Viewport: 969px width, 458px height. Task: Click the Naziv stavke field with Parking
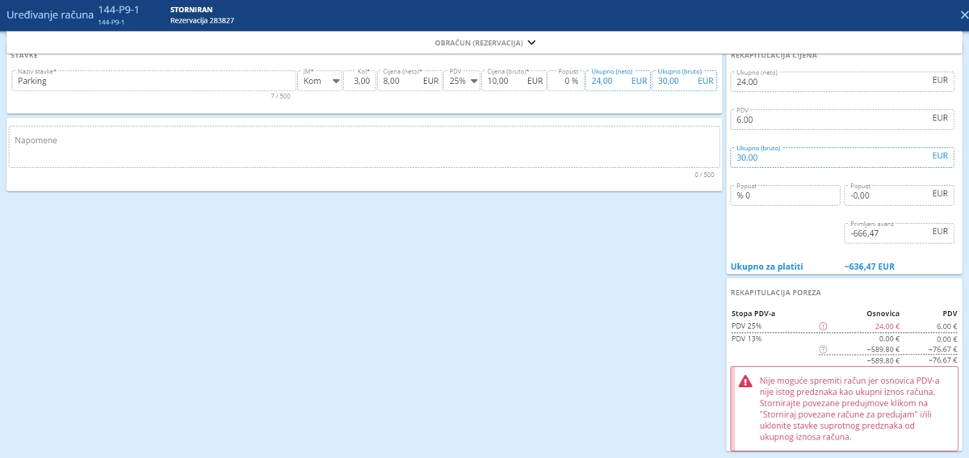pyautogui.click(x=153, y=81)
